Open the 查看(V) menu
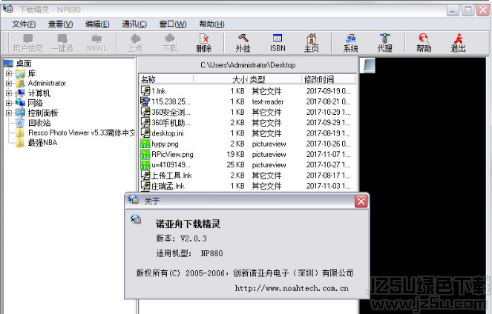492x314 pixels. pos(61,24)
